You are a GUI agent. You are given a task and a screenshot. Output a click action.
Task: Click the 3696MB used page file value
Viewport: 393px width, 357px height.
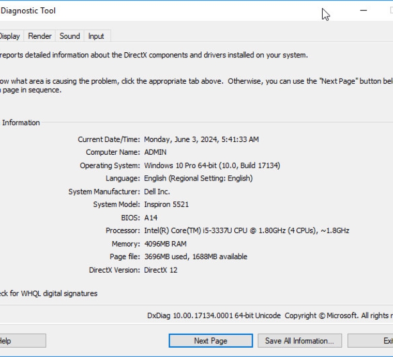coord(196,257)
